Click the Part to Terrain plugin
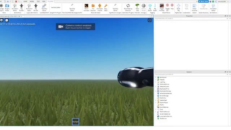The height and width of the screenshot is (130, 231). pos(144,8)
